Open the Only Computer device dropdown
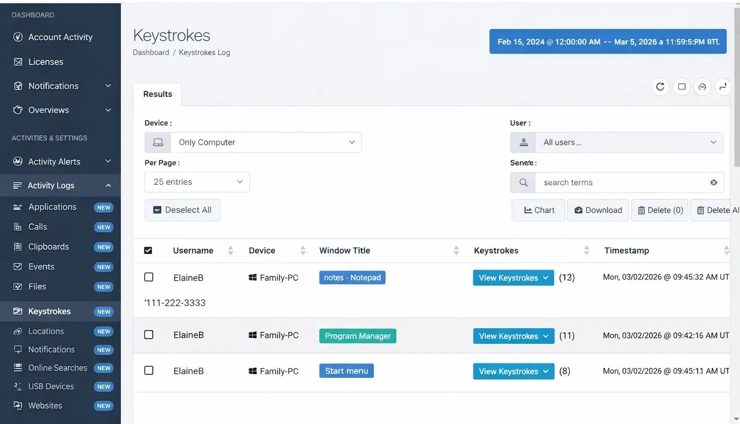This screenshot has height=424, width=740. point(265,142)
